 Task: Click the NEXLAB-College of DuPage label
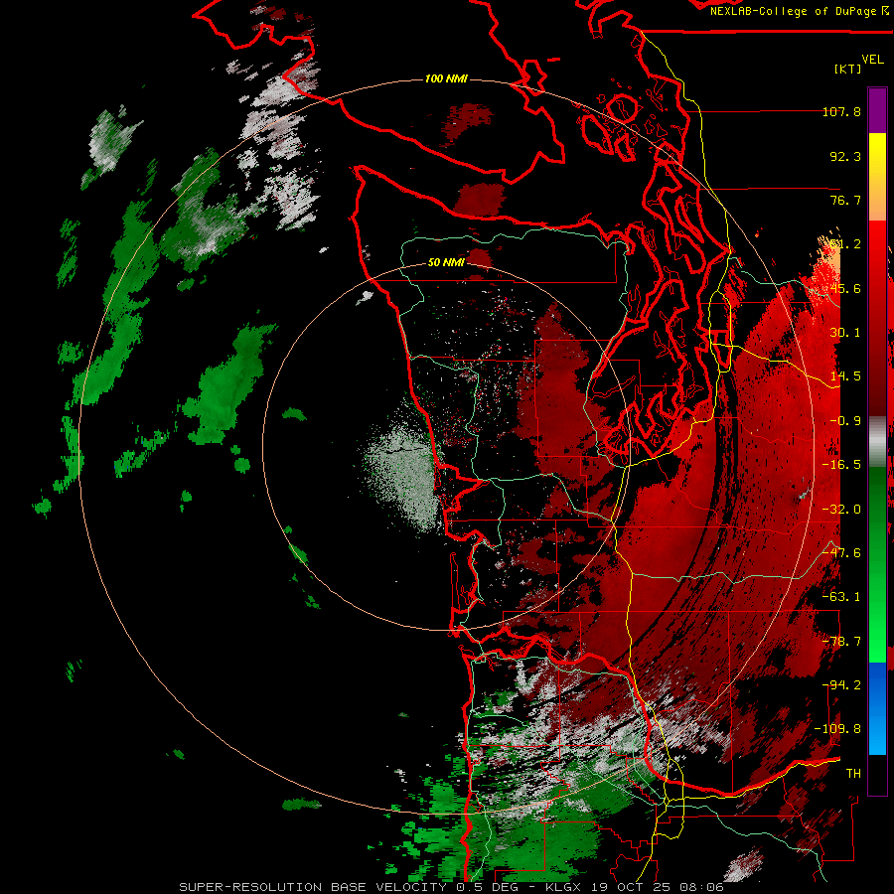(795, 11)
